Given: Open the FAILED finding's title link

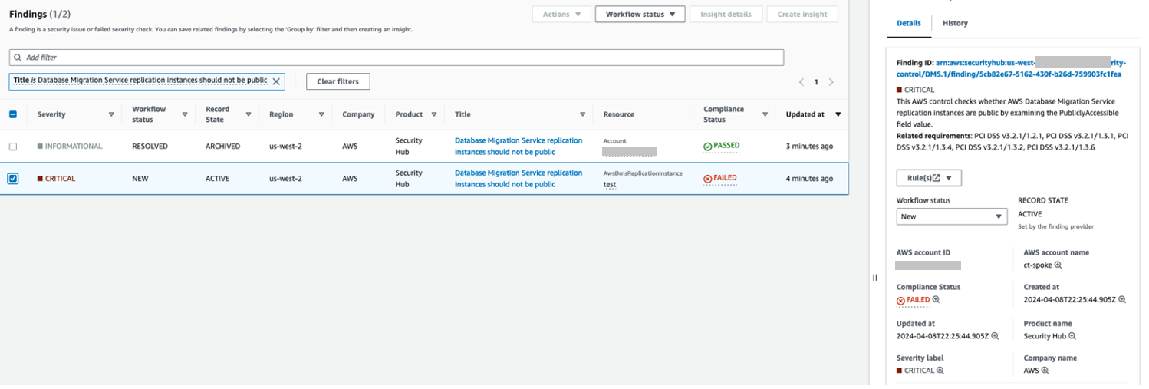Looking at the screenshot, I should point(519,179).
